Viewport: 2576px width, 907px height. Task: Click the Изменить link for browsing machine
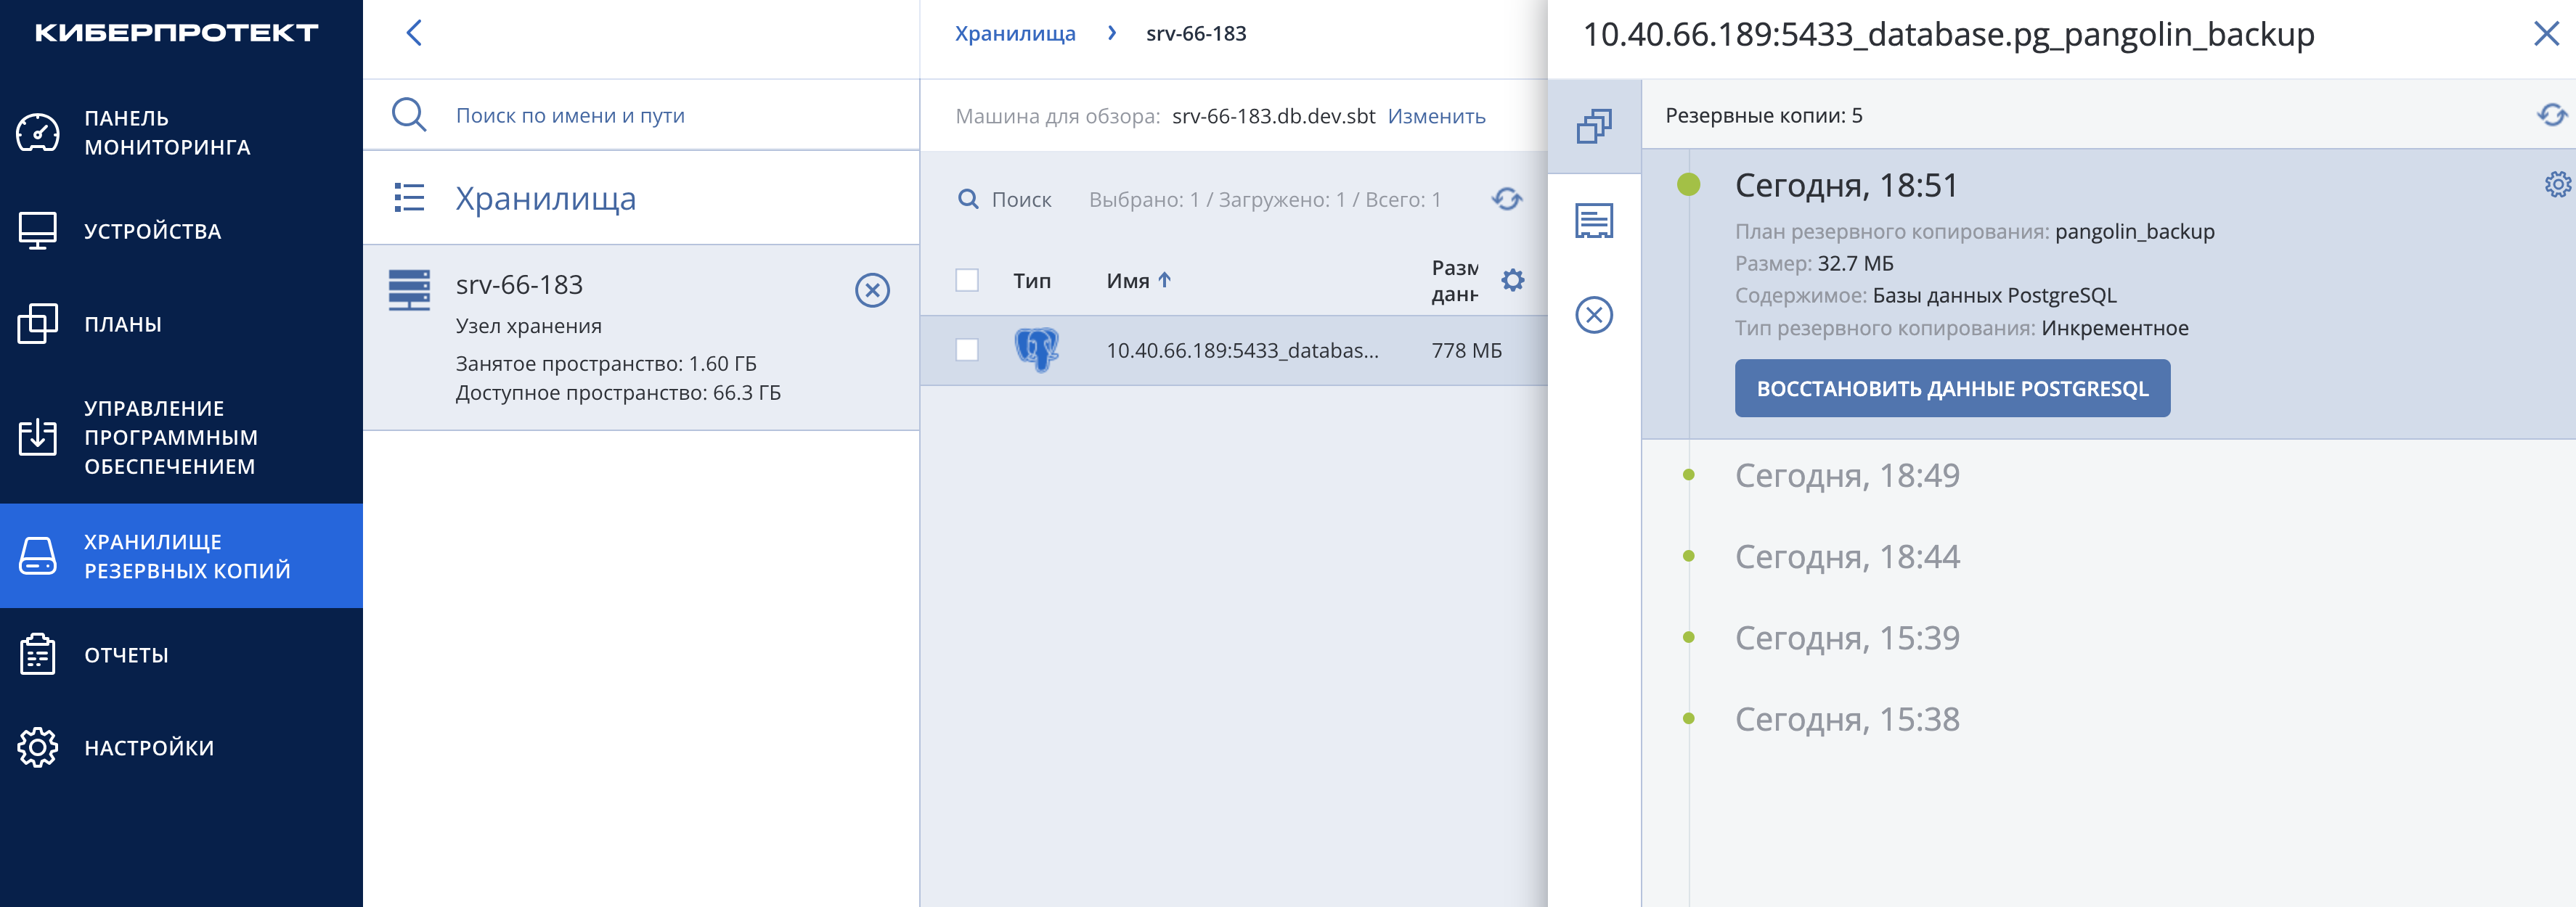[1436, 116]
